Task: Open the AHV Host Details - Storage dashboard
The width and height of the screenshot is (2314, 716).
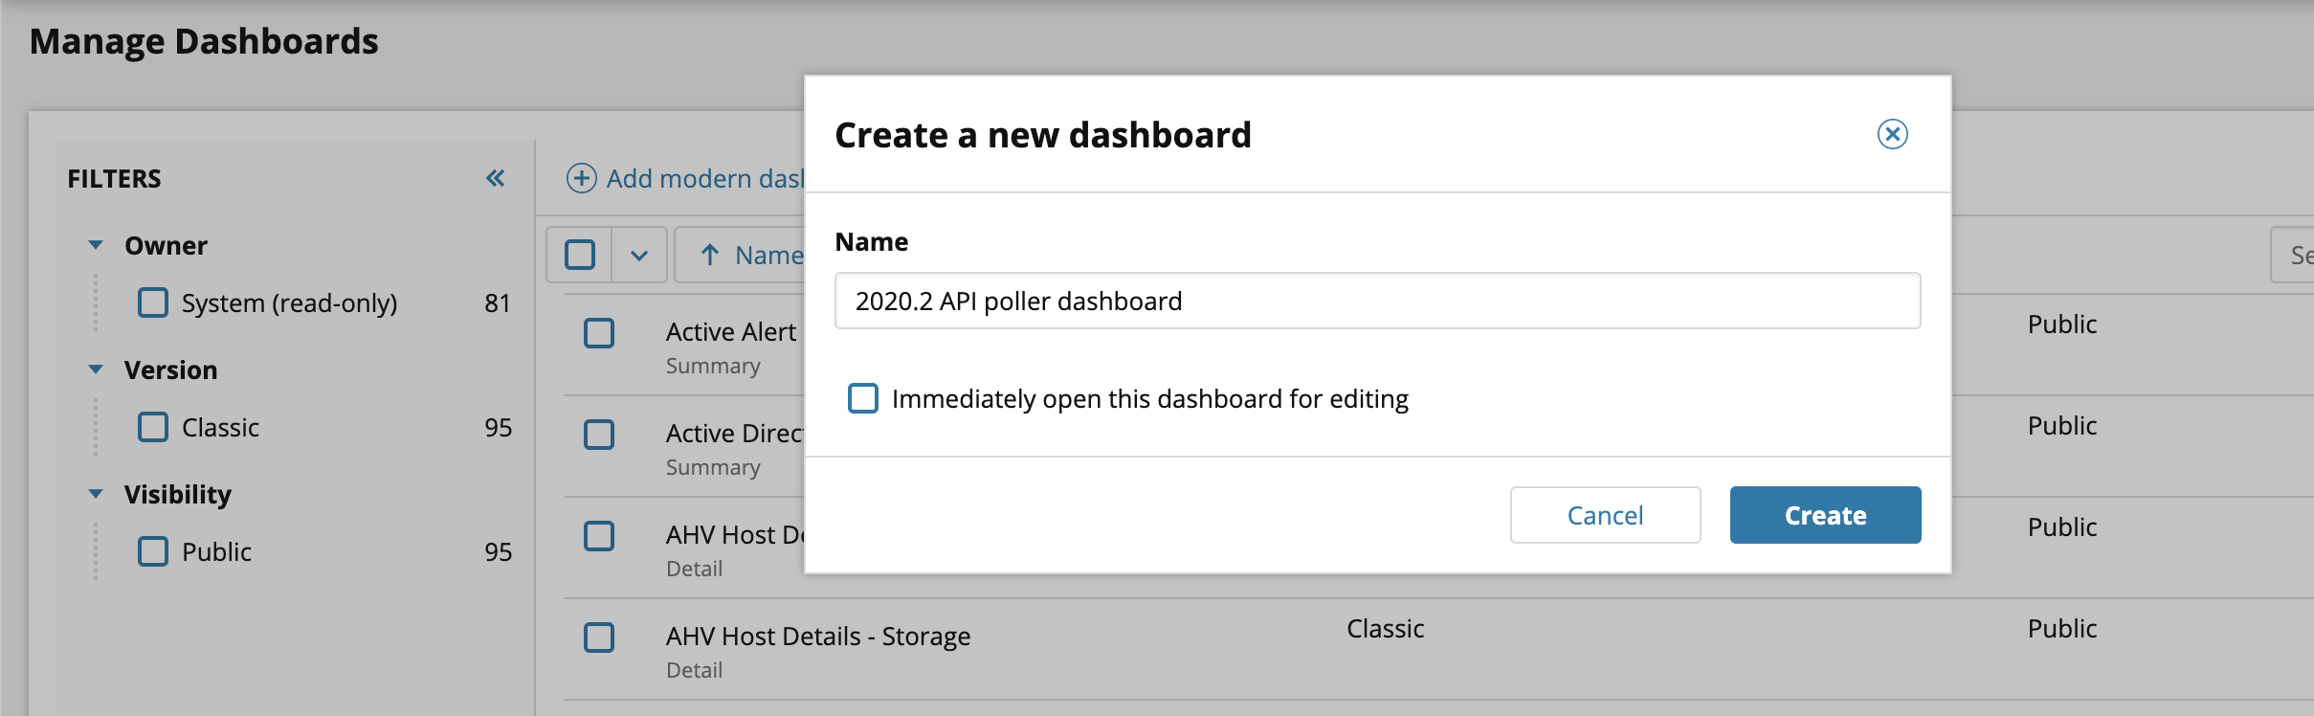Action: (x=818, y=637)
